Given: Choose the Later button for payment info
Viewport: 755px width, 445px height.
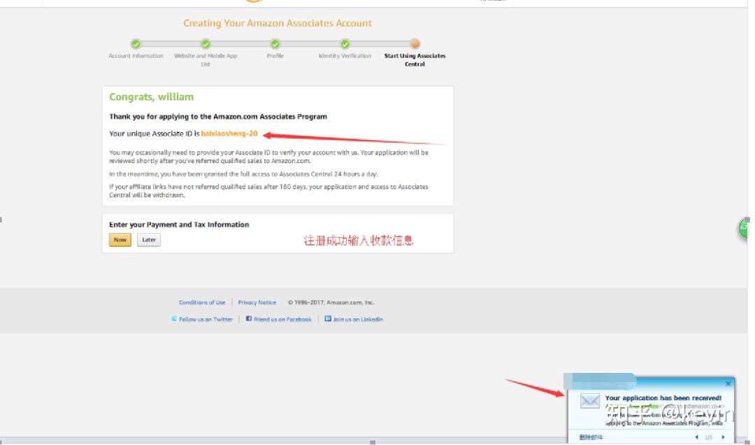Looking at the screenshot, I should pos(149,239).
